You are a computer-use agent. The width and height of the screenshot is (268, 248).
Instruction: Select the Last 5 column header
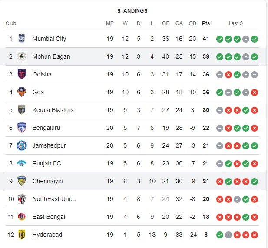coord(236,23)
